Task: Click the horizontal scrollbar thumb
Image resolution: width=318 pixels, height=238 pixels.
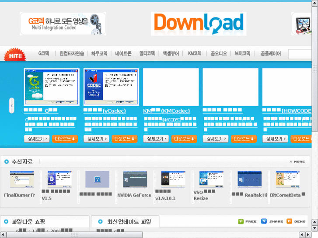Action: pos(75,235)
